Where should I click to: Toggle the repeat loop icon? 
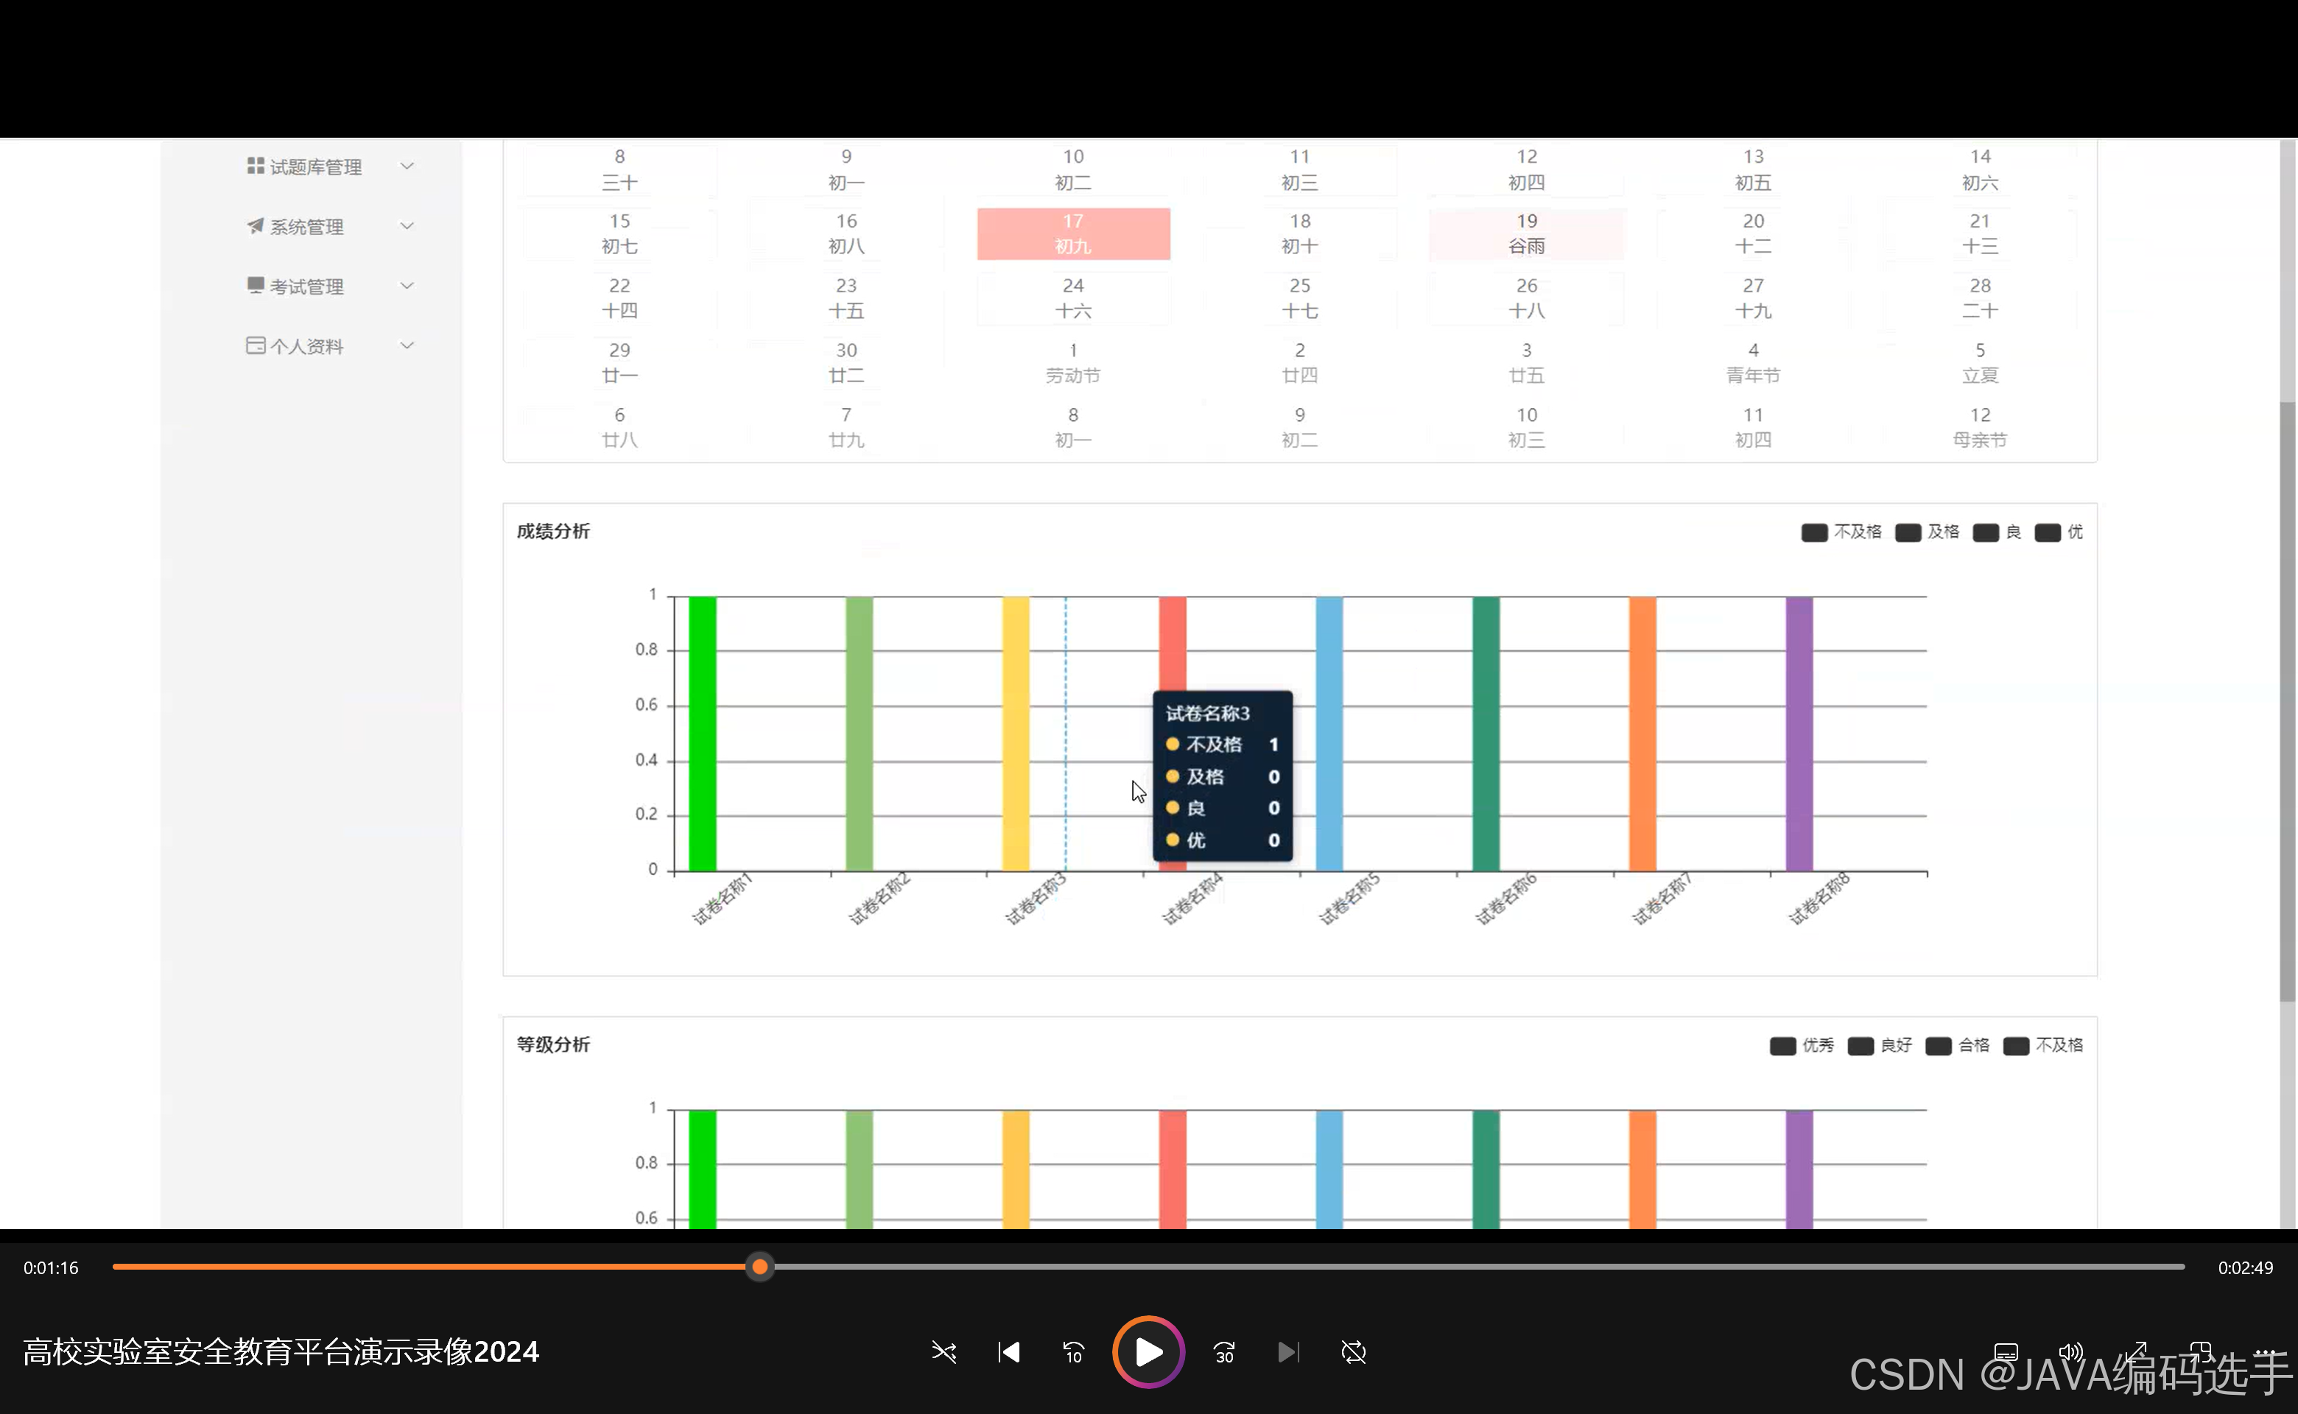point(1353,1352)
